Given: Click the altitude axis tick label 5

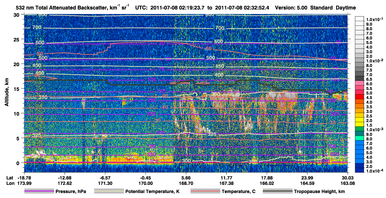Looking at the screenshot, I should click(x=18, y=138).
